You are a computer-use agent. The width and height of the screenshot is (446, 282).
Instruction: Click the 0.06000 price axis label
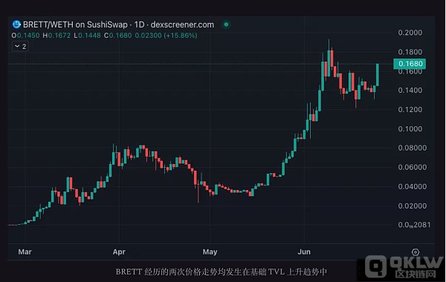(412, 167)
